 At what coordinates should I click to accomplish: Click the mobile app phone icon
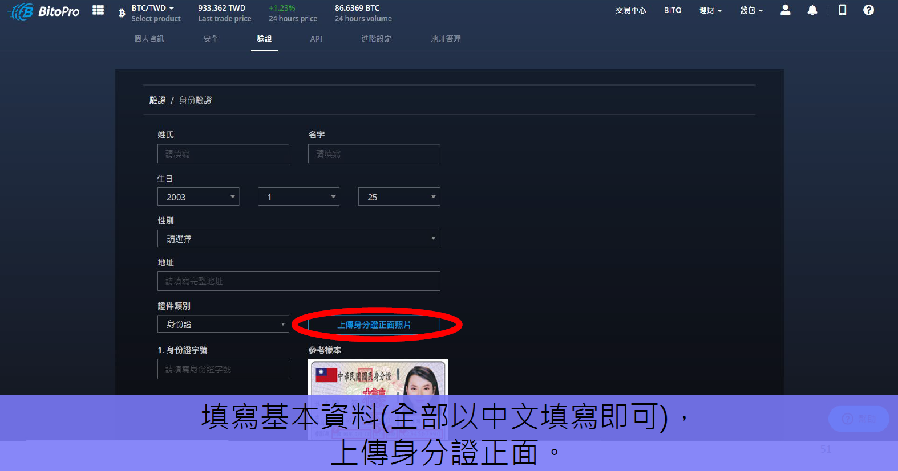pyautogui.click(x=842, y=10)
